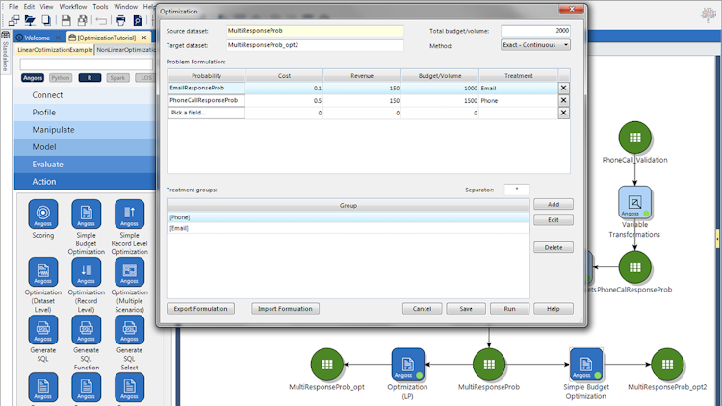The image size is (722, 406).
Task: Remove the PhoneCallResponseProb row with X
Action: (563, 100)
